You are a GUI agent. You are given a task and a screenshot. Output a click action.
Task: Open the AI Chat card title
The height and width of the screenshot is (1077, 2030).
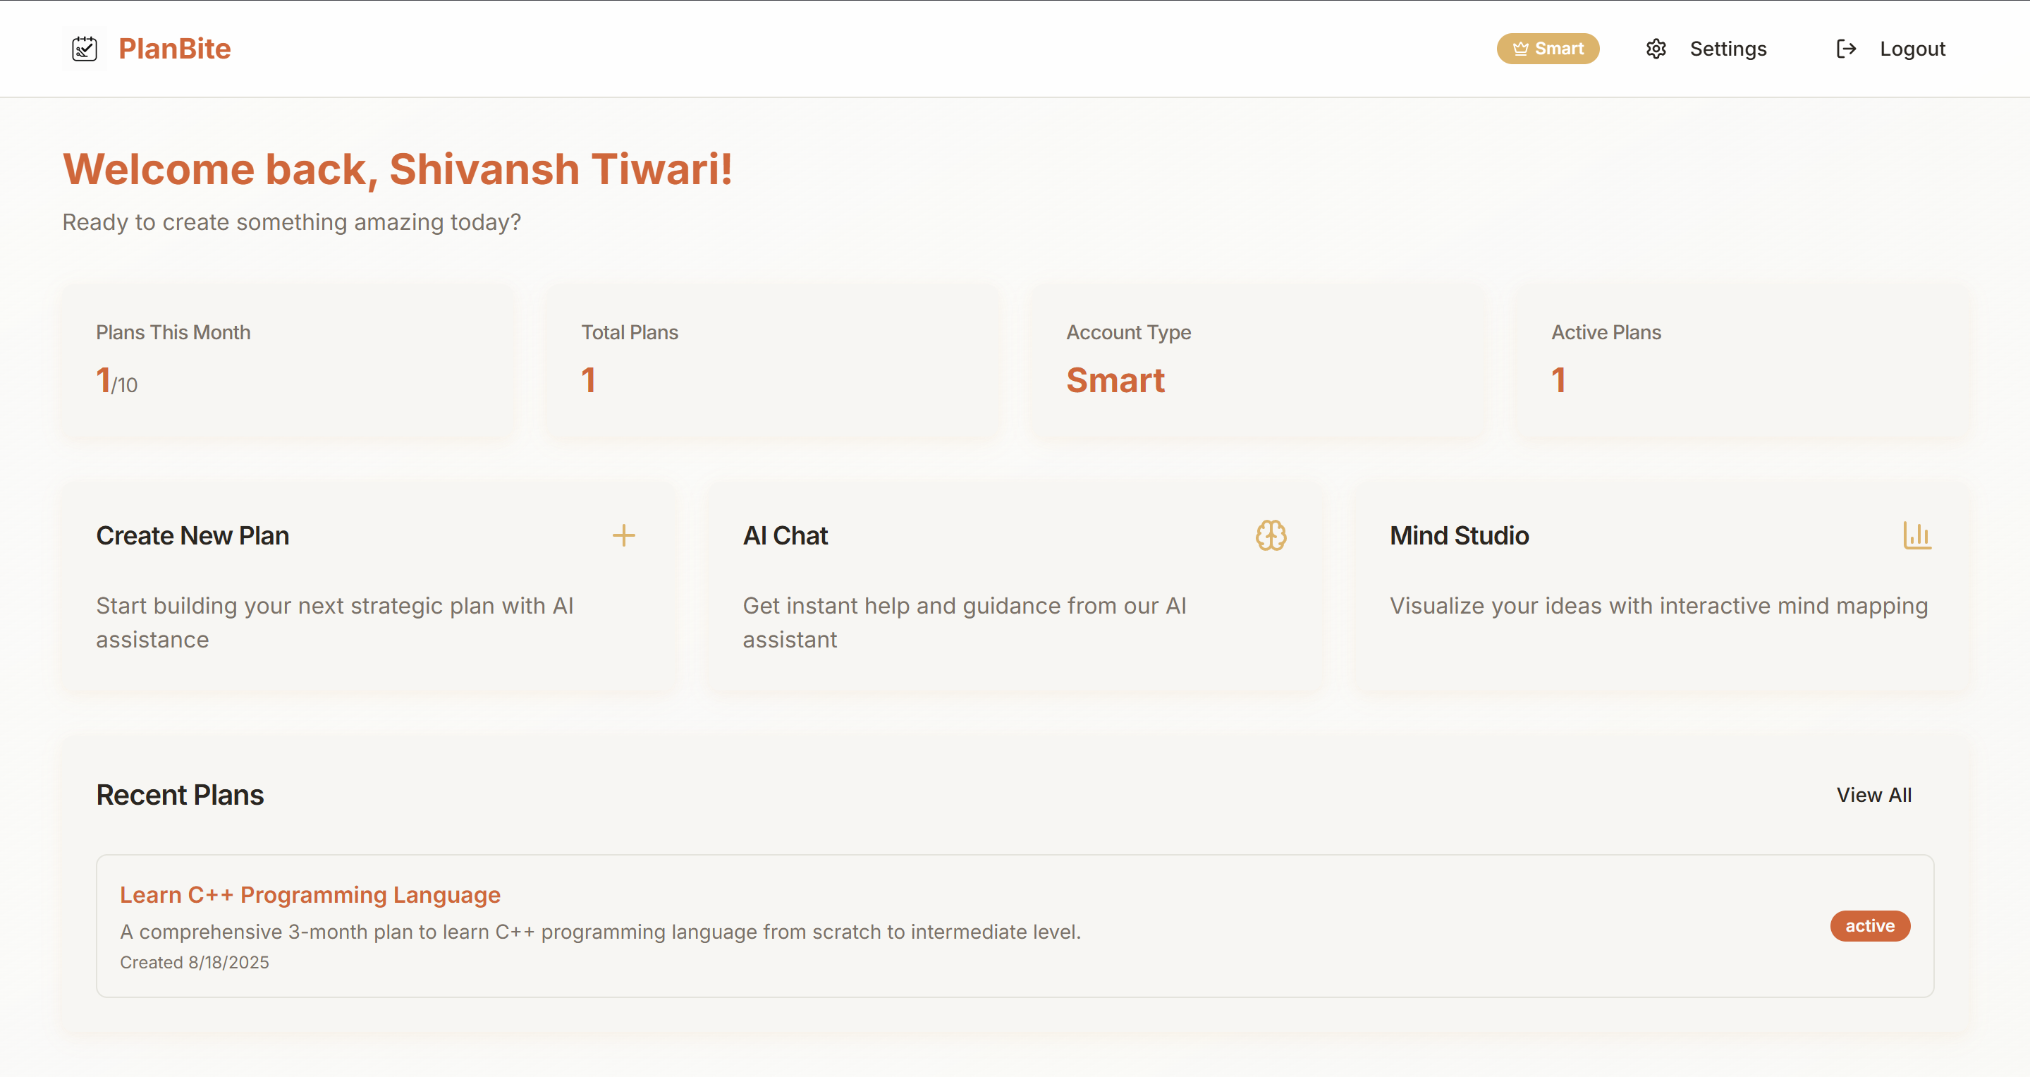tap(785, 535)
